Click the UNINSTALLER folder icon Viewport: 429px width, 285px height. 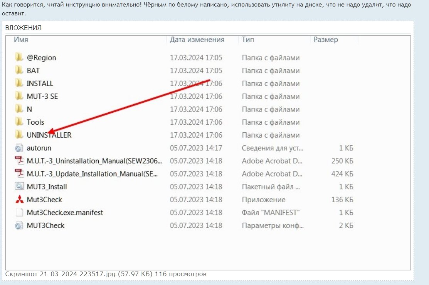point(19,135)
